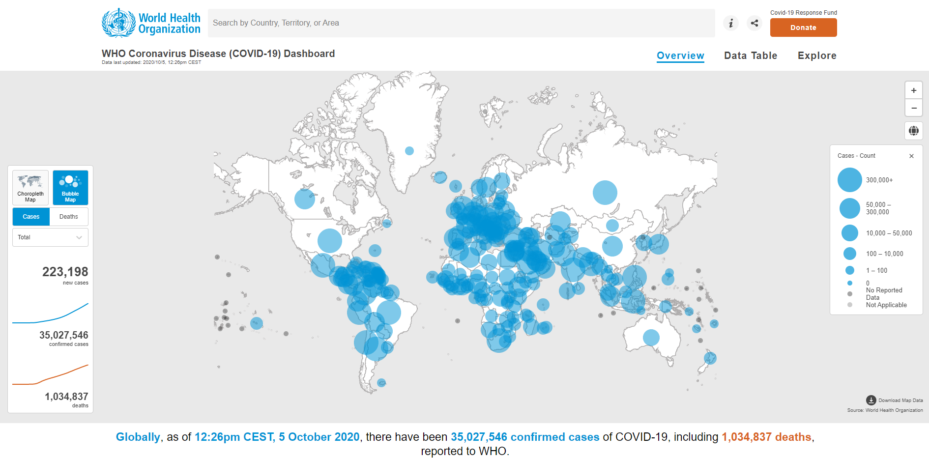Expand the Total dropdown
Image resolution: width=929 pixels, height=458 pixels.
coord(50,237)
